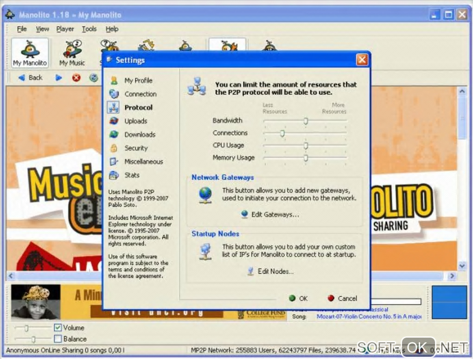This screenshot has height=359, width=473.
Task: Open Uploads settings page
Action: (x=136, y=121)
